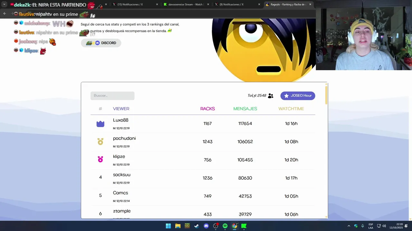
Task: Open Windows Security shield in the tray
Action: [356, 226]
